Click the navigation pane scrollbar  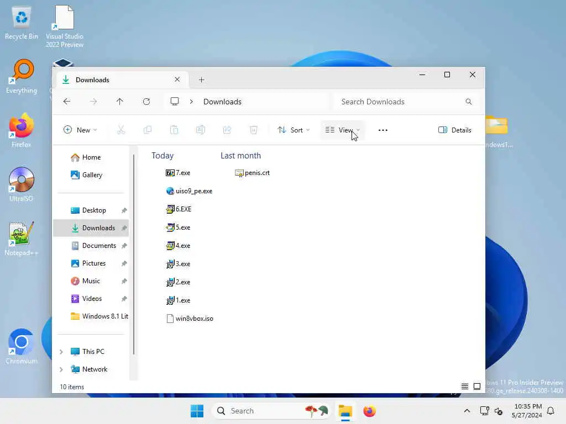click(134, 254)
